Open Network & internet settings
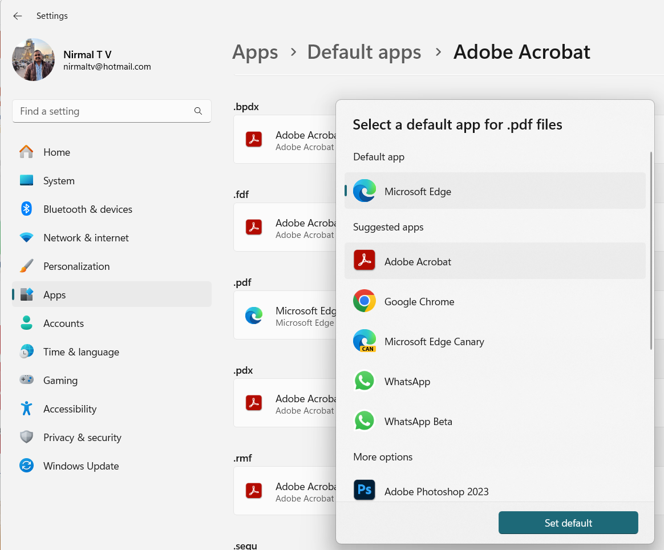Image resolution: width=664 pixels, height=550 pixels. pyautogui.click(x=112, y=237)
